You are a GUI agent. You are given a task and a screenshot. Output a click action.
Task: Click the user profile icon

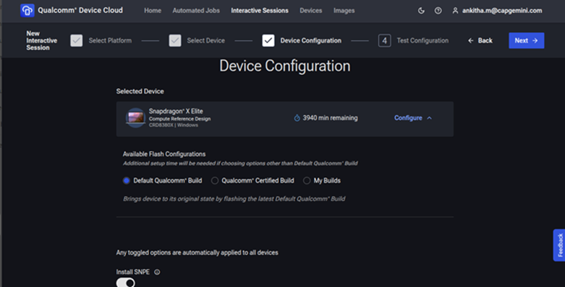[455, 11]
